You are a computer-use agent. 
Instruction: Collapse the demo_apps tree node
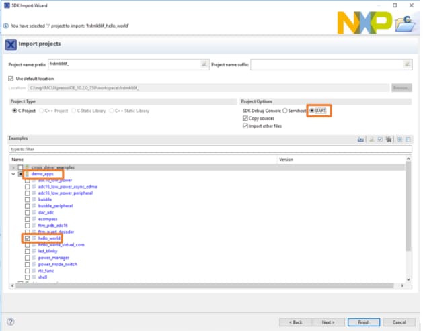point(13,174)
